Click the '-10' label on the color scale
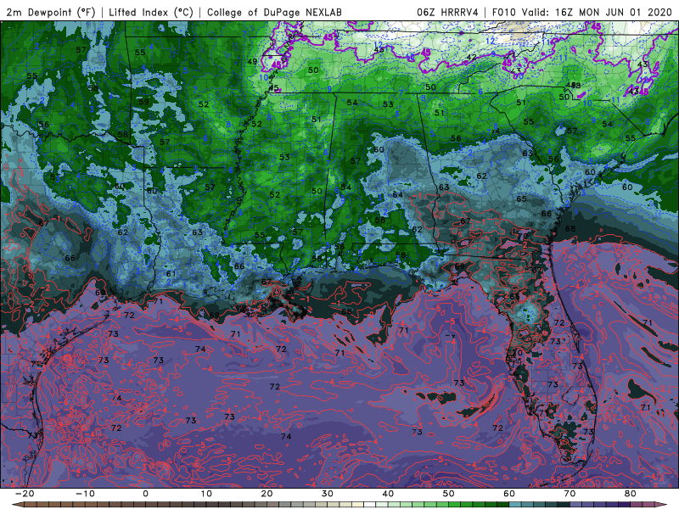This screenshot has height=509, width=679. coord(85,494)
